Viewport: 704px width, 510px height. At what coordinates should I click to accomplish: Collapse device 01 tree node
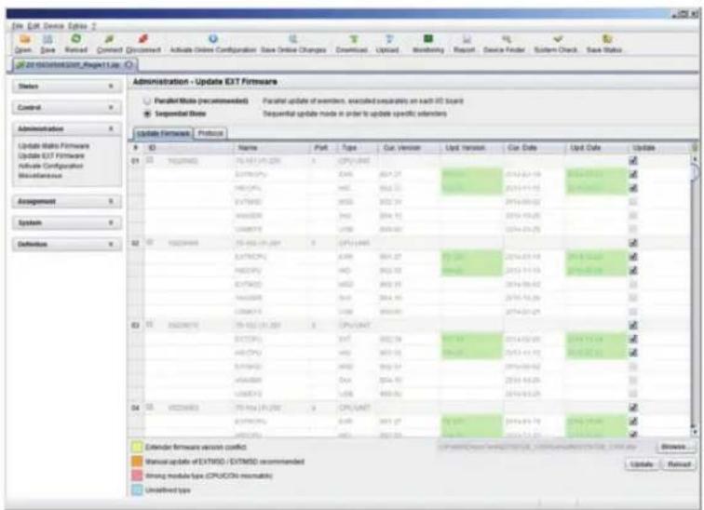(150, 160)
